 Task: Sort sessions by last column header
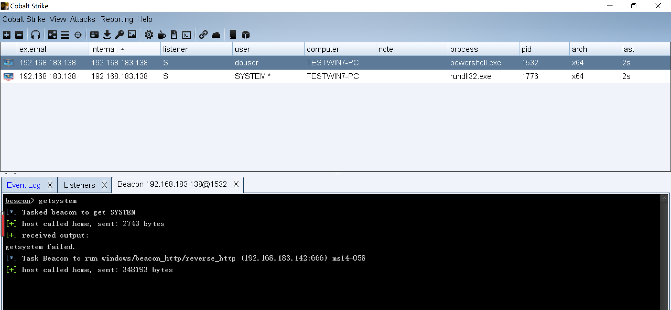click(x=645, y=49)
